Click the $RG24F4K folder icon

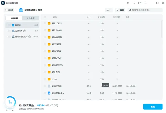pos(49,51)
